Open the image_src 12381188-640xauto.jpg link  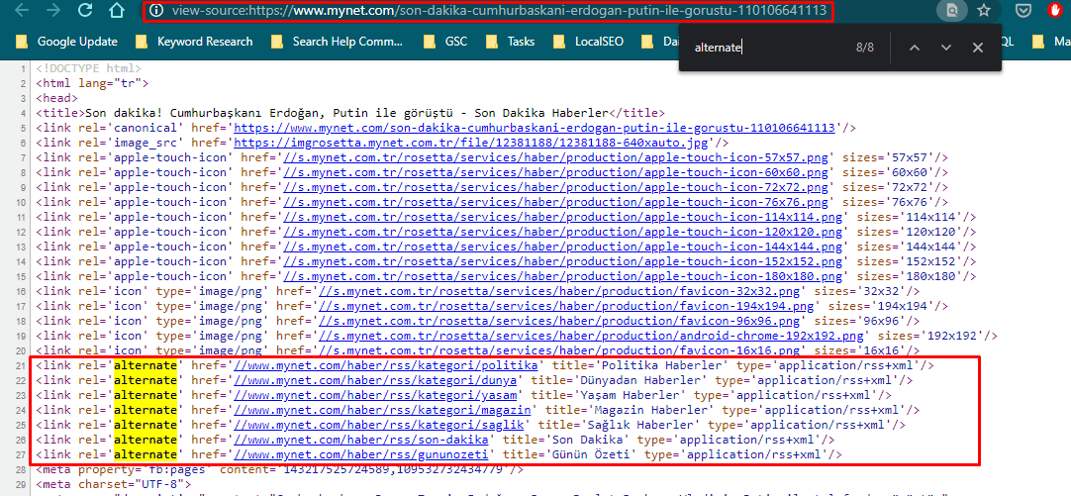click(x=472, y=143)
